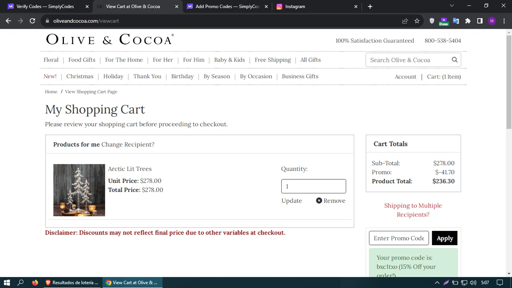Close the Instagram tab
Image resolution: width=512 pixels, height=288 pixels.
tap(356, 6)
